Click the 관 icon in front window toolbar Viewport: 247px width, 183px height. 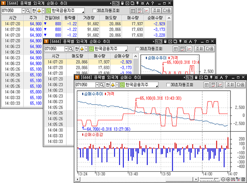[108, 85]
